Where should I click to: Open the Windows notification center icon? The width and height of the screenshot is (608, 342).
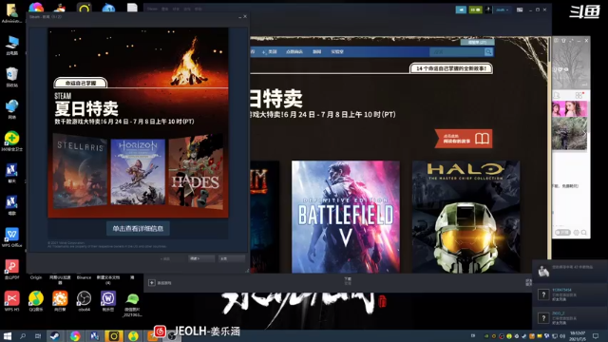click(x=596, y=336)
